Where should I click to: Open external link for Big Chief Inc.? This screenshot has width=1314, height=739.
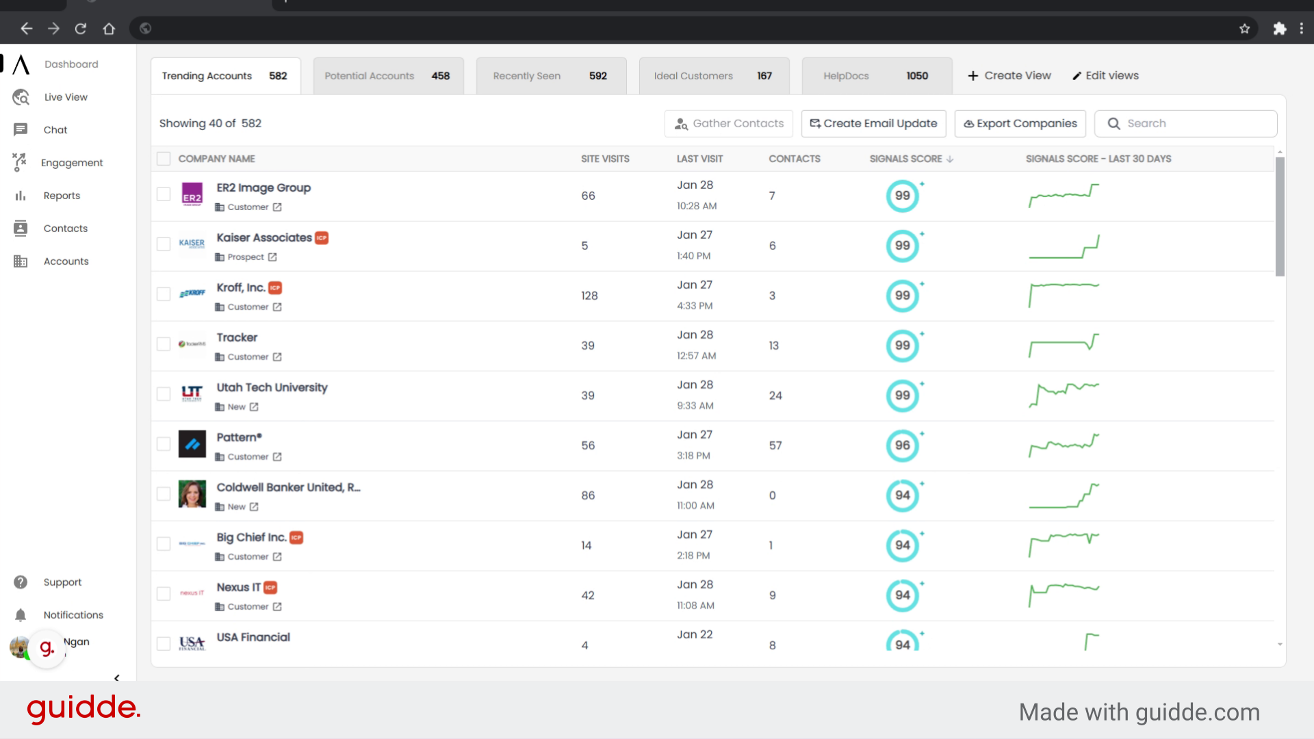click(277, 557)
